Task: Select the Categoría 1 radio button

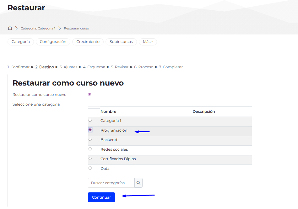Action: 90,120
